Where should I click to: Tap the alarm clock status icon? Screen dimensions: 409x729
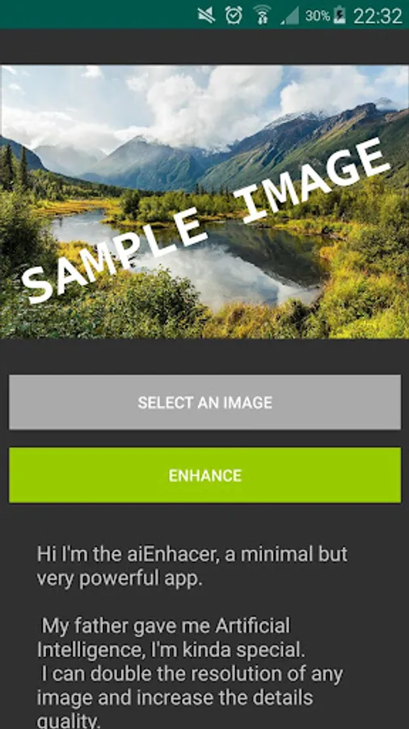pos(234,15)
